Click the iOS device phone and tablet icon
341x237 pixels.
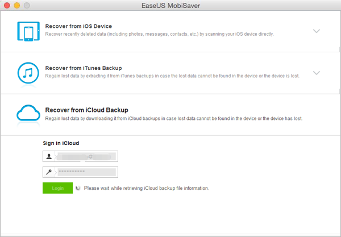pyautogui.click(x=28, y=31)
